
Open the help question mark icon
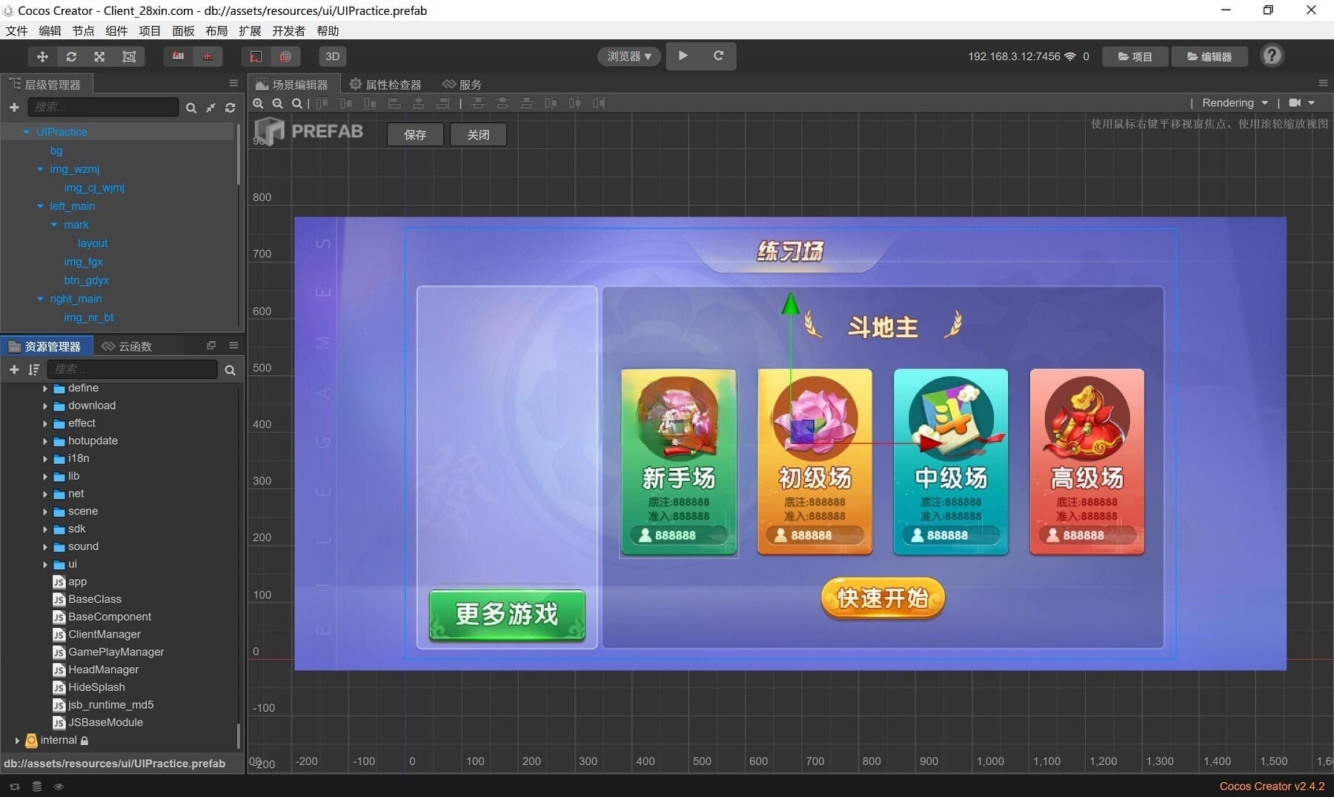(1272, 56)
